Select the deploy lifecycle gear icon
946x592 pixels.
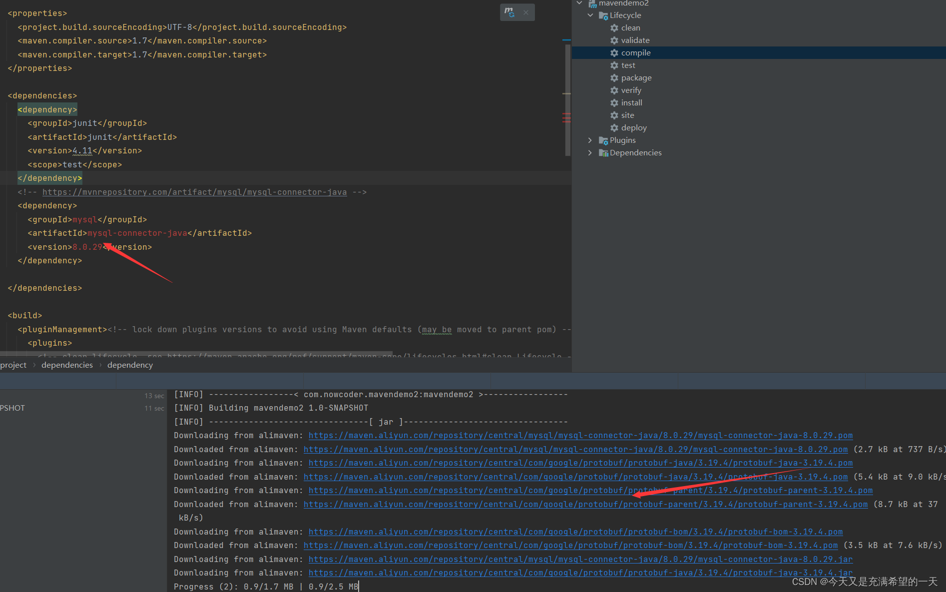point(614,128)
